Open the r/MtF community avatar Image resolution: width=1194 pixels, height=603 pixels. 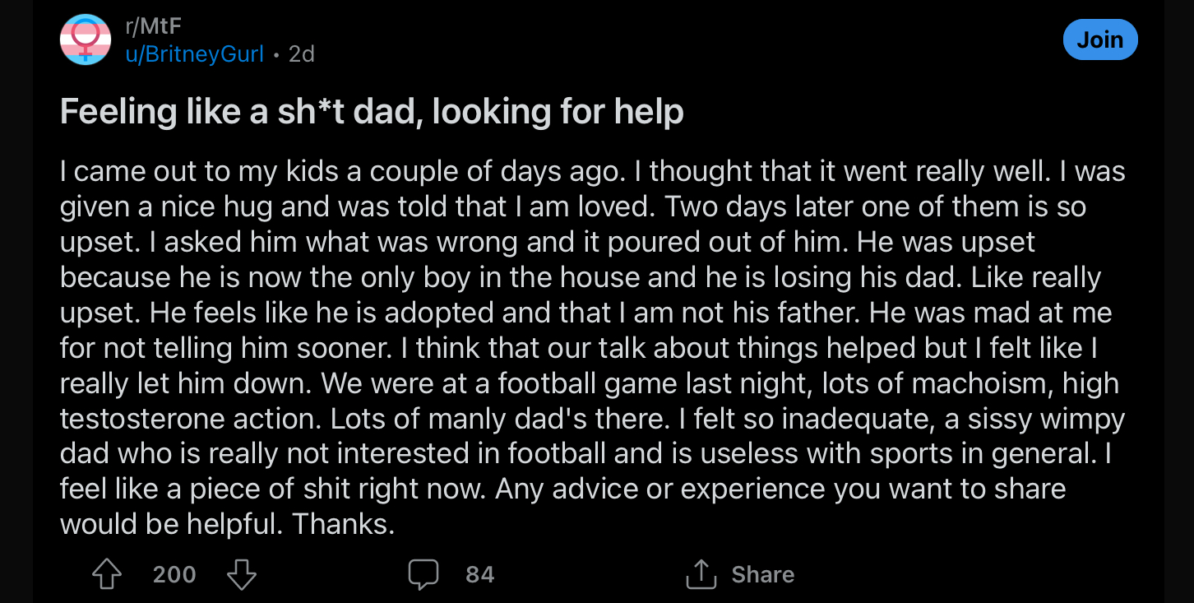[86, 39]
